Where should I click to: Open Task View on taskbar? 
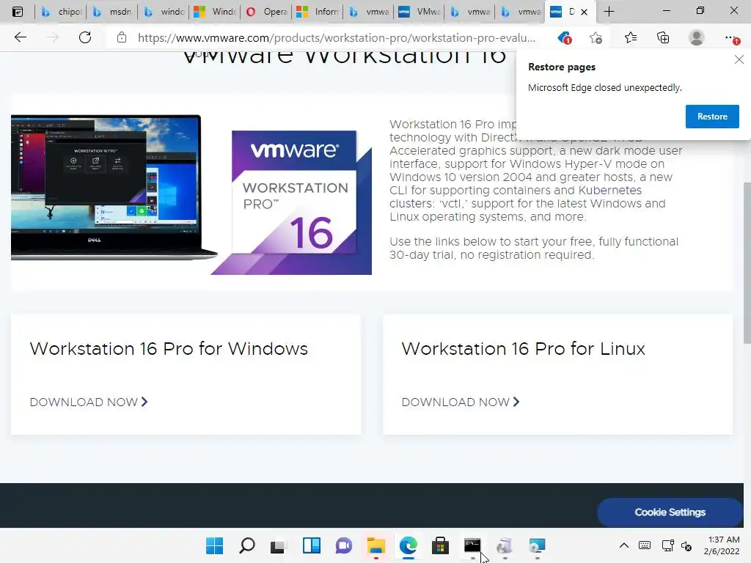[x=278, y=545]
